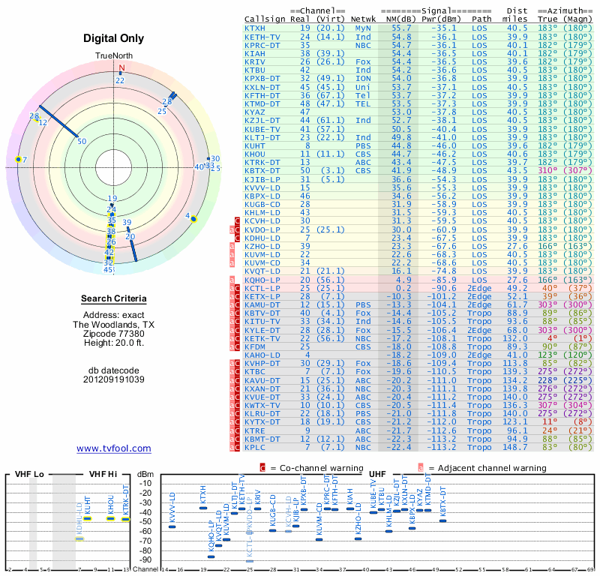
Task: Select the yellow channel 7 dot on radar
Action: tap(18, 160)
